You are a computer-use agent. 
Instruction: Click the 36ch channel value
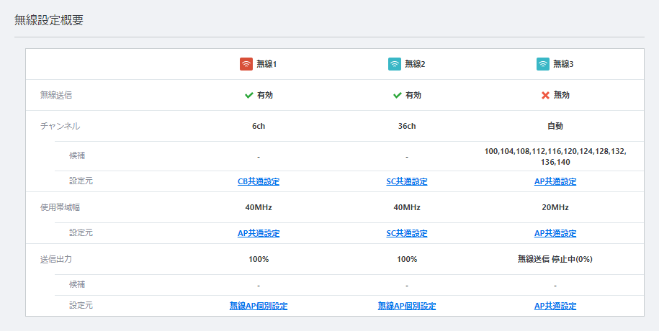(407, 126)
